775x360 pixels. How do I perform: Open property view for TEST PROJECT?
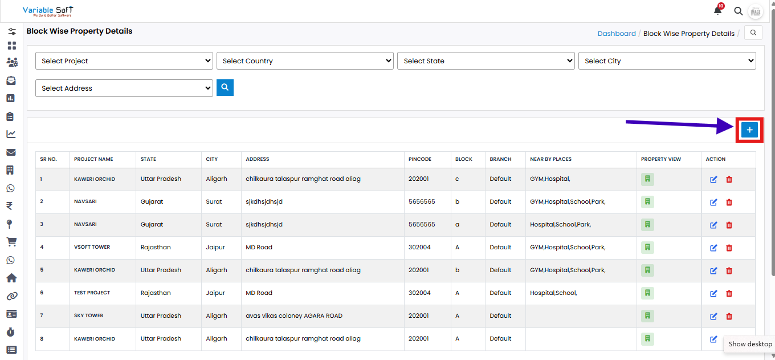point(647,293)
